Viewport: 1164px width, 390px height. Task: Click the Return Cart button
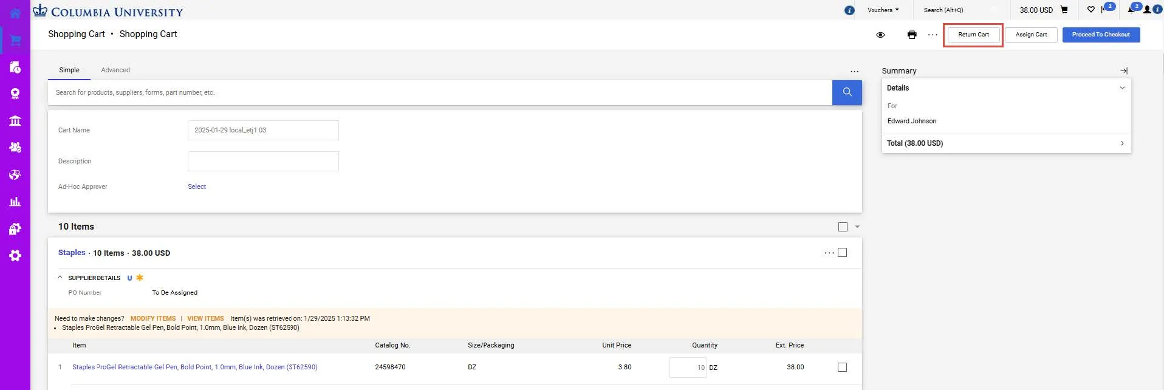click(973, 35)
